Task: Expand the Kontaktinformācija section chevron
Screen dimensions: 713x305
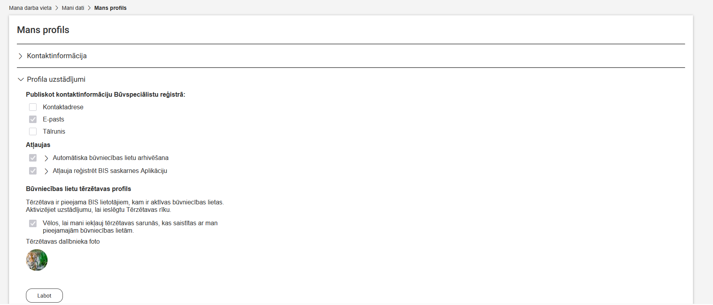Action: point(20,56)
